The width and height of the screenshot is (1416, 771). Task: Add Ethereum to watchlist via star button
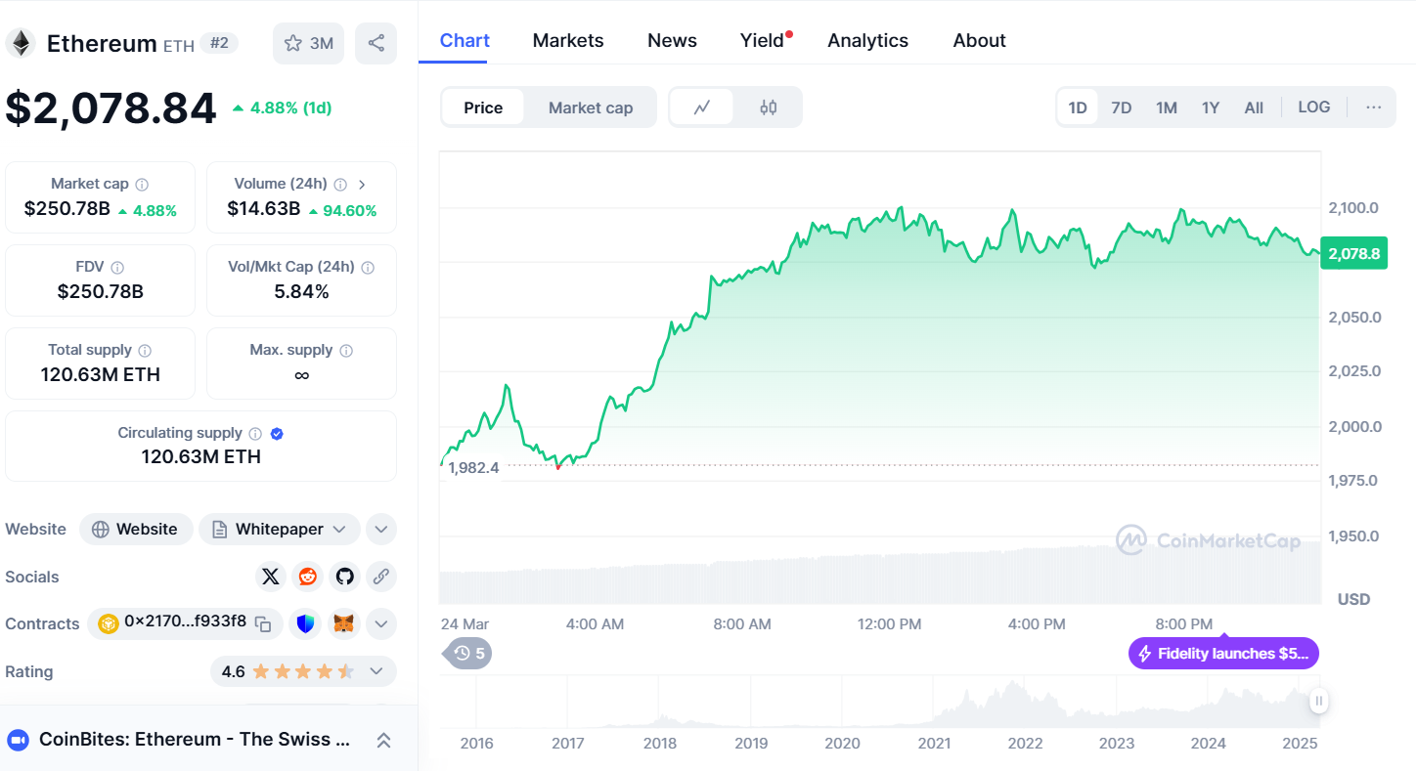click(308, 43)
